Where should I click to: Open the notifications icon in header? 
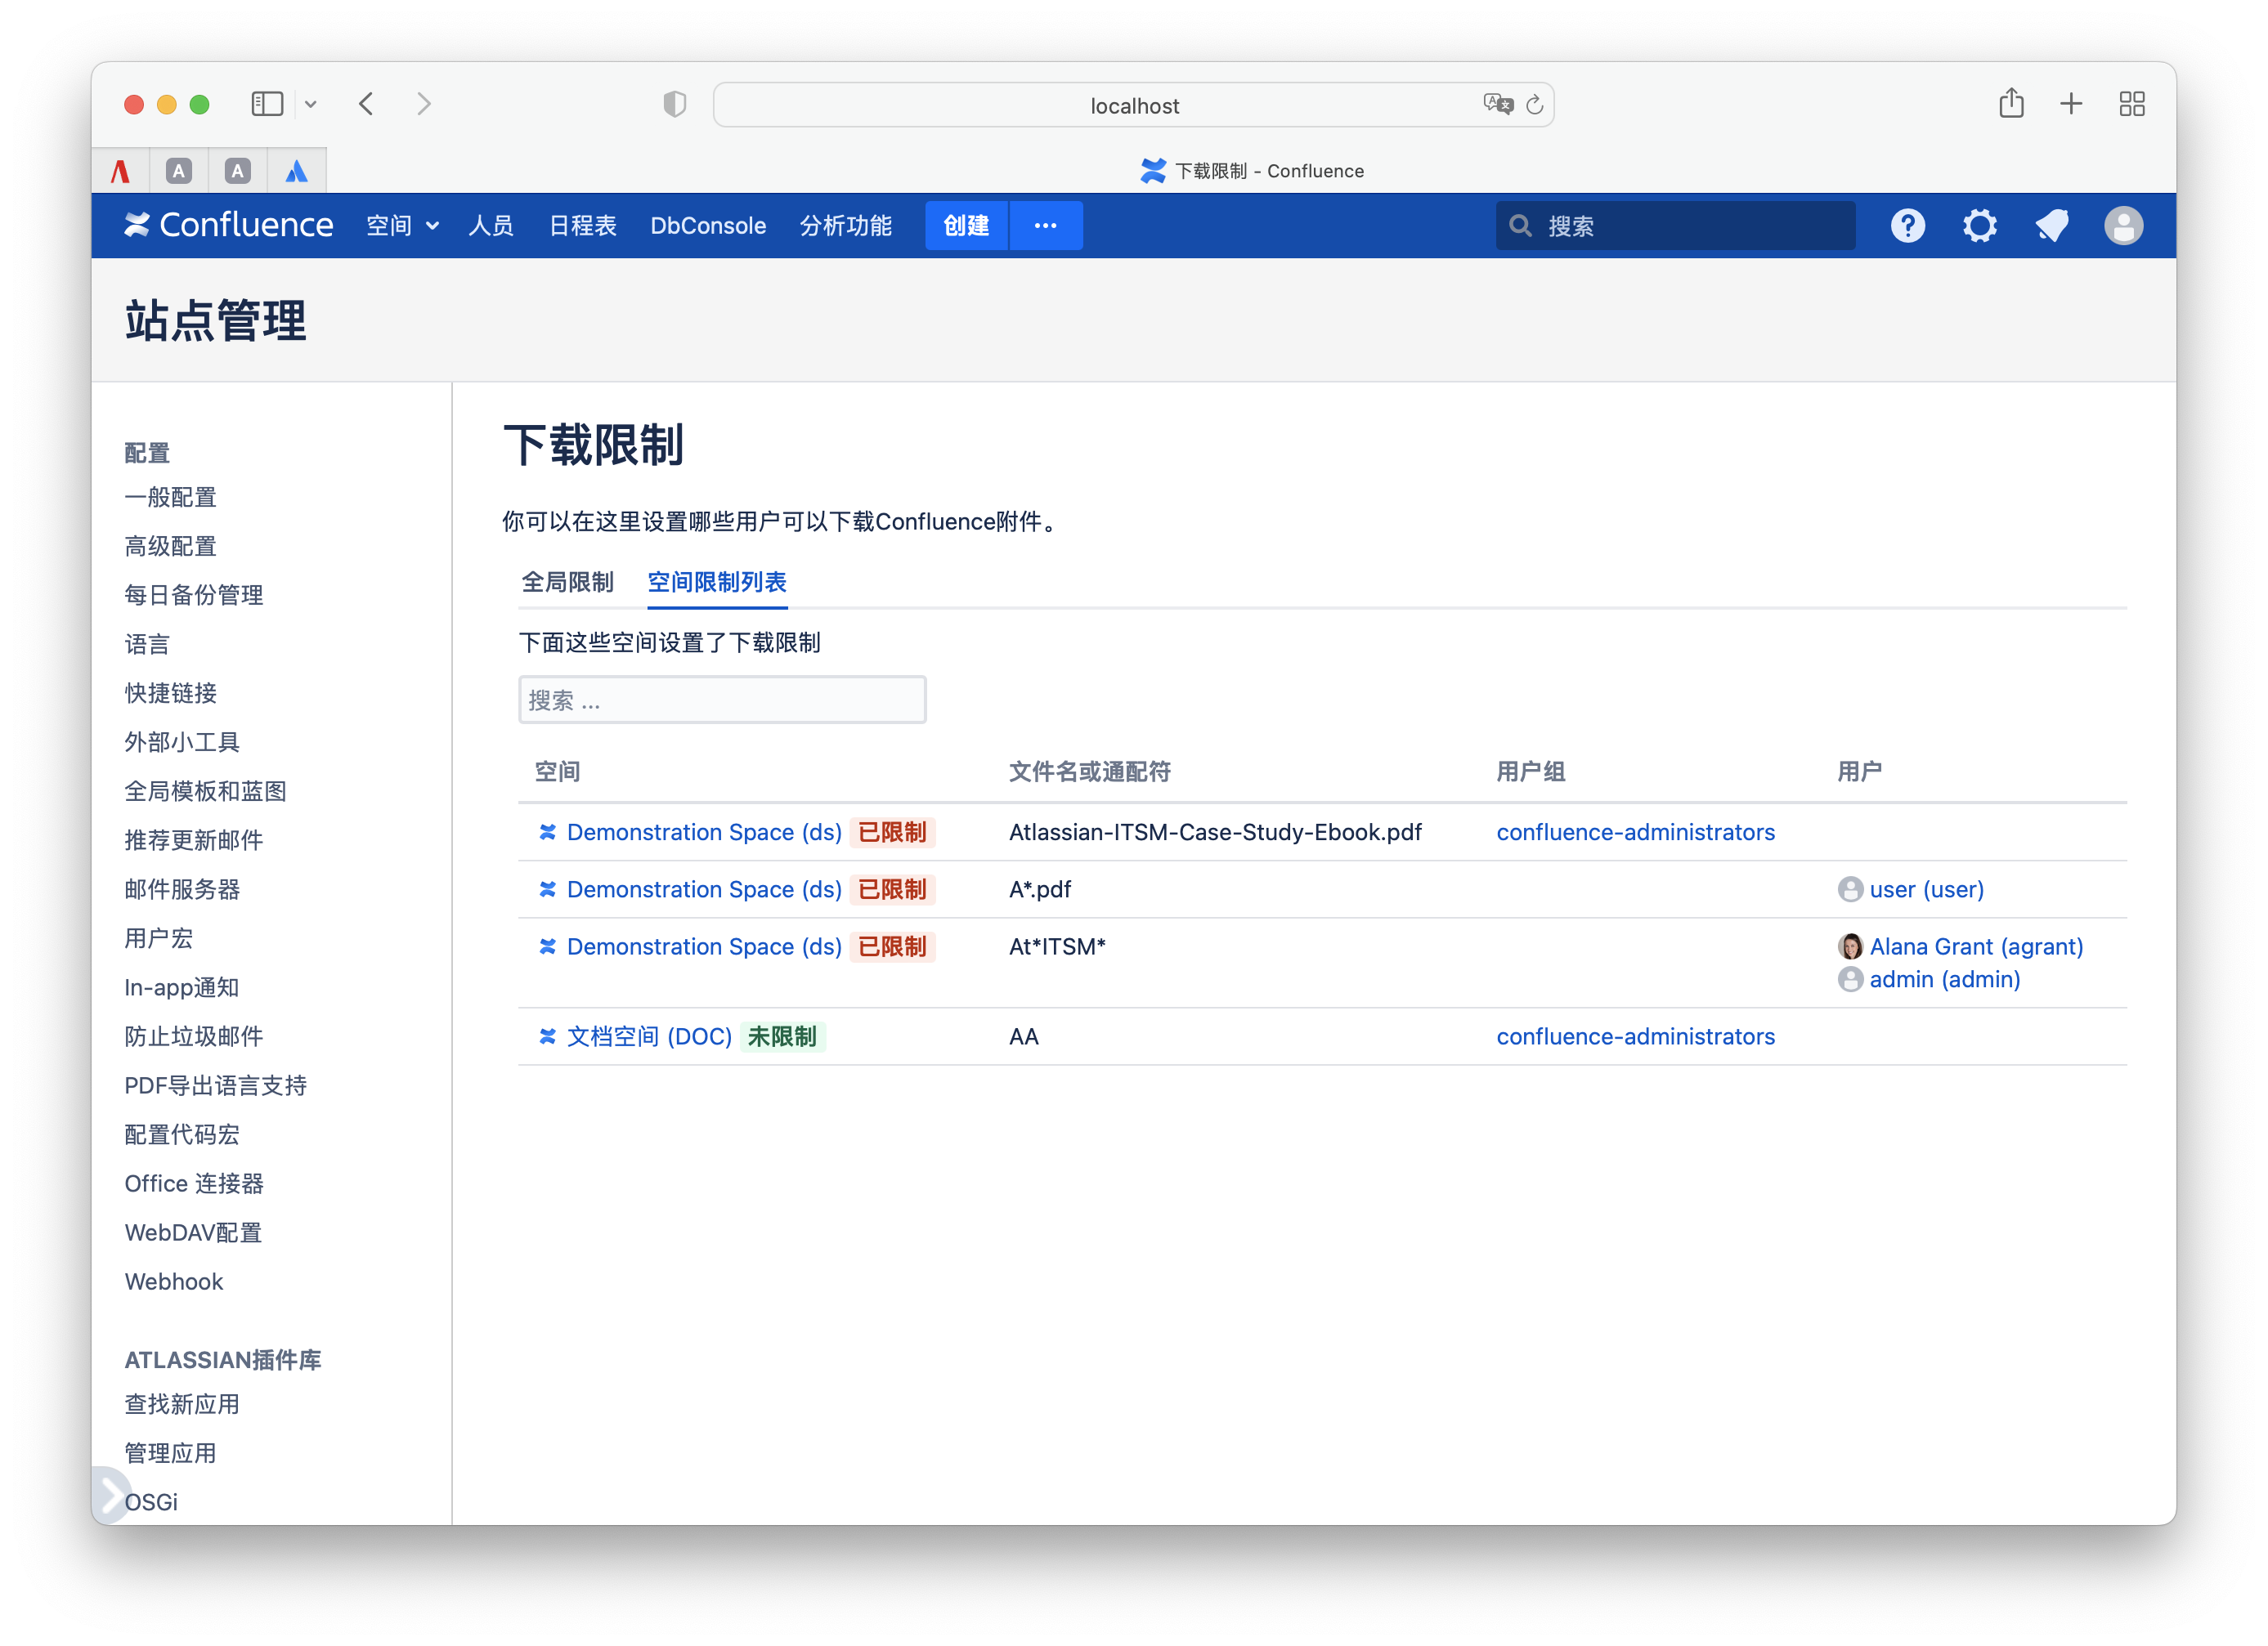(2051, 226)
